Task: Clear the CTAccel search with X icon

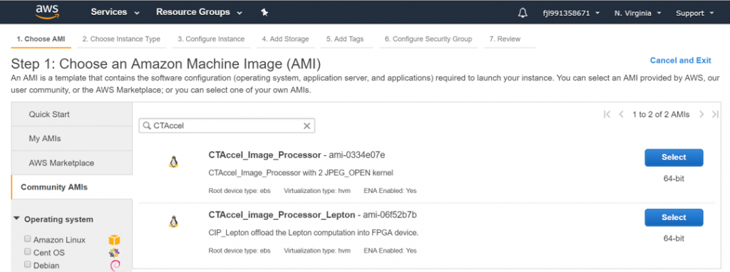Action: click(307, 125)
